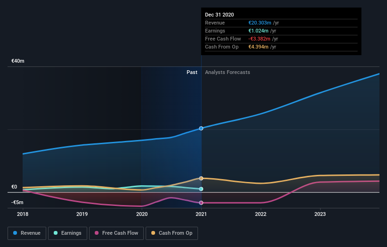The image size is (387, 247).
Task: Click the €4.394m cash from op value
Action: click(x=258, y=47)
